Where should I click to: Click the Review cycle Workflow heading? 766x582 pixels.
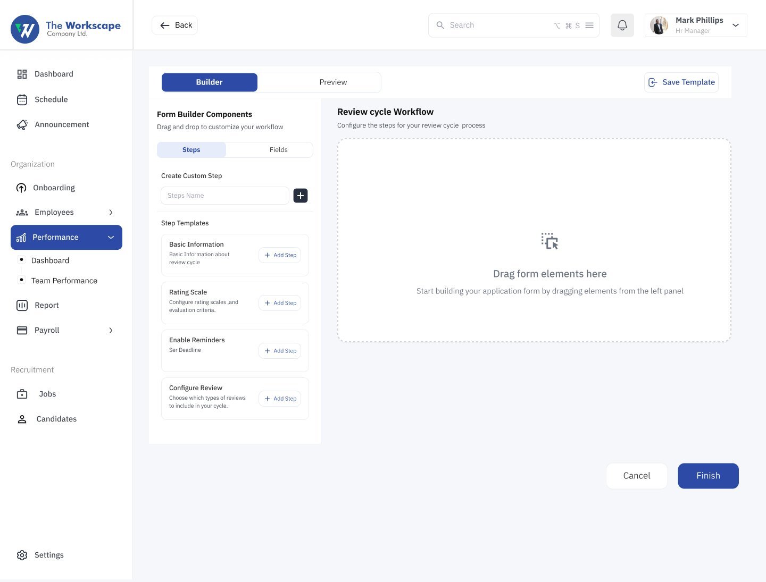(385, 112)
